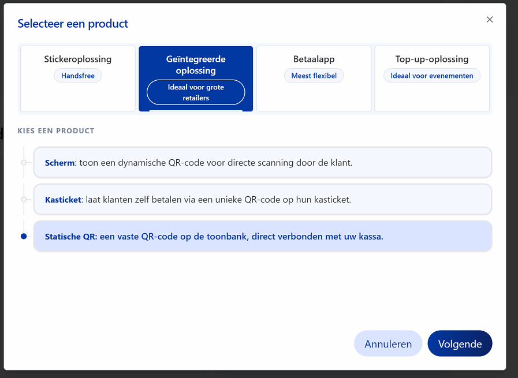Pick the Top-up-oplossing card
The width and height of the screenshot is (518, 378).
pyautogui.click(x=432, y=78)
